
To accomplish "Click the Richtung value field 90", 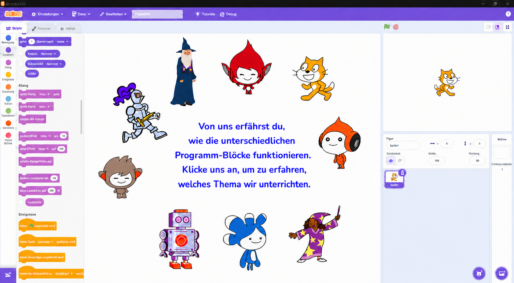I will (477, 161).
